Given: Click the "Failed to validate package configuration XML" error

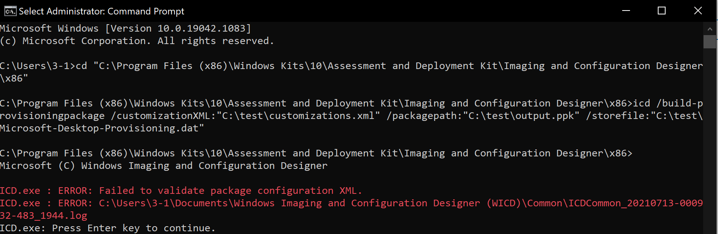Looking at the screenshot, I should (230, 191).
